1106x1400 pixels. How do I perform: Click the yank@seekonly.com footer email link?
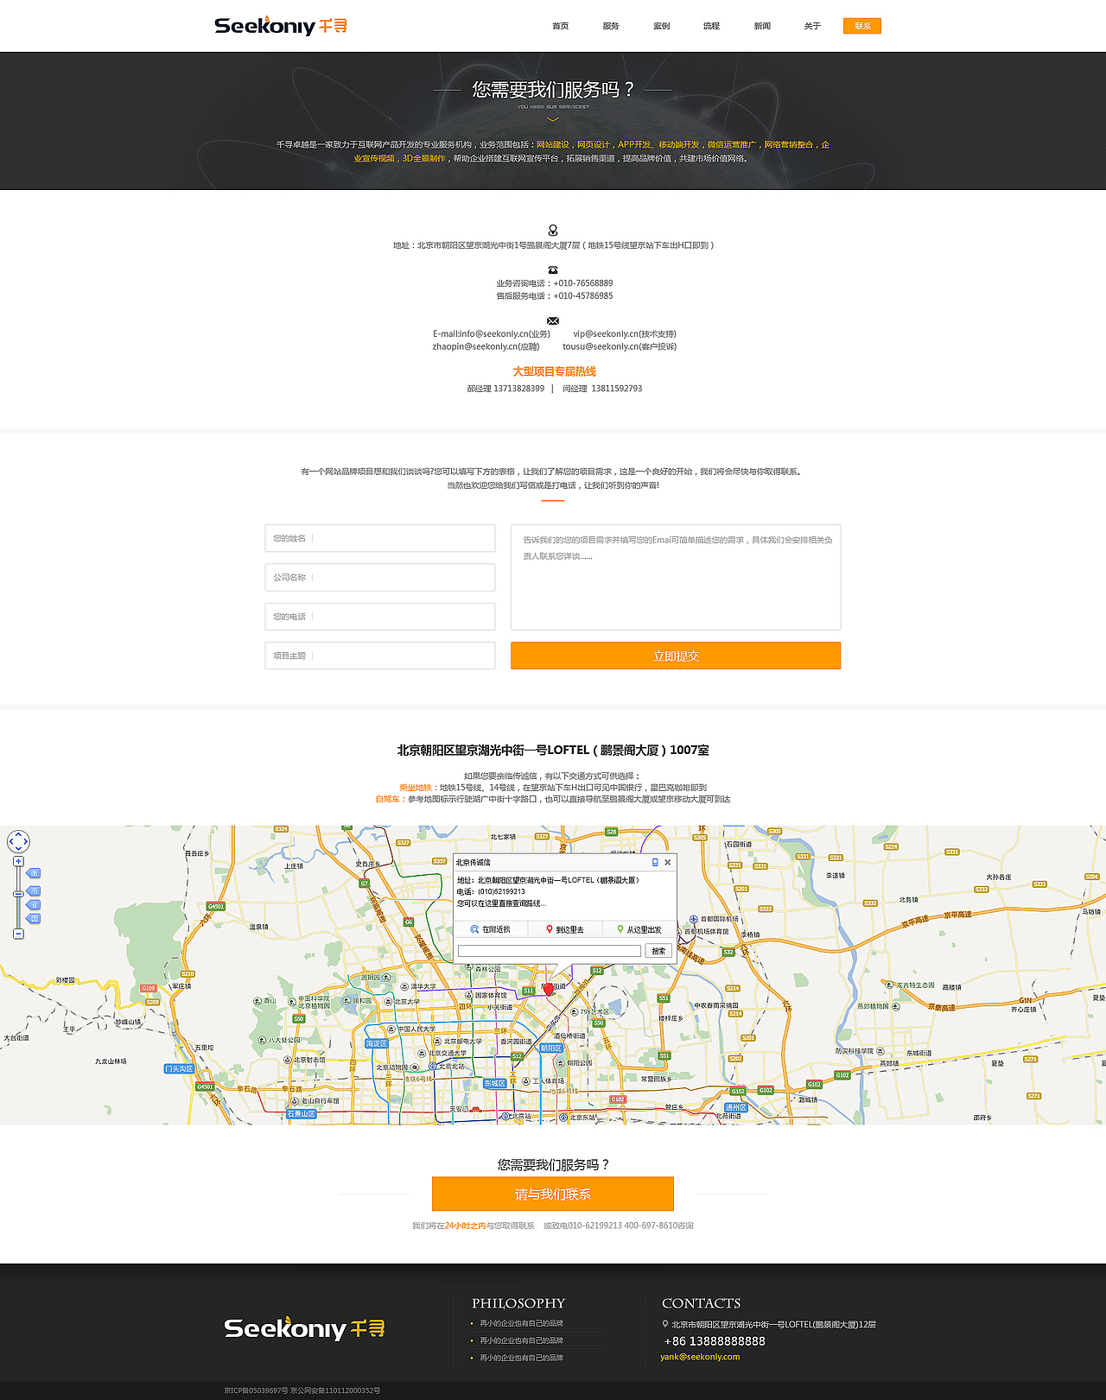700,1357
